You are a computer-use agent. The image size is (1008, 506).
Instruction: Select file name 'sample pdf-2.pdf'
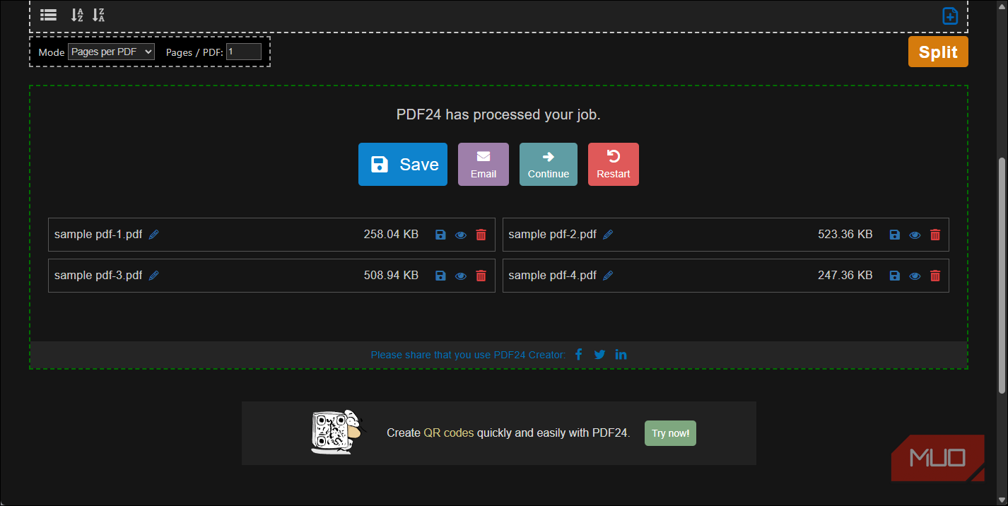[x=552, y=235]
